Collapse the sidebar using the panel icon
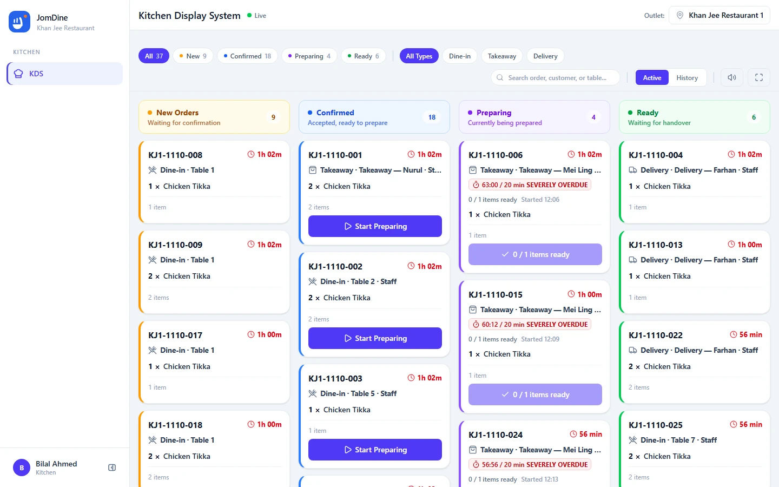The image size is (779, 487). pos(112,468)
